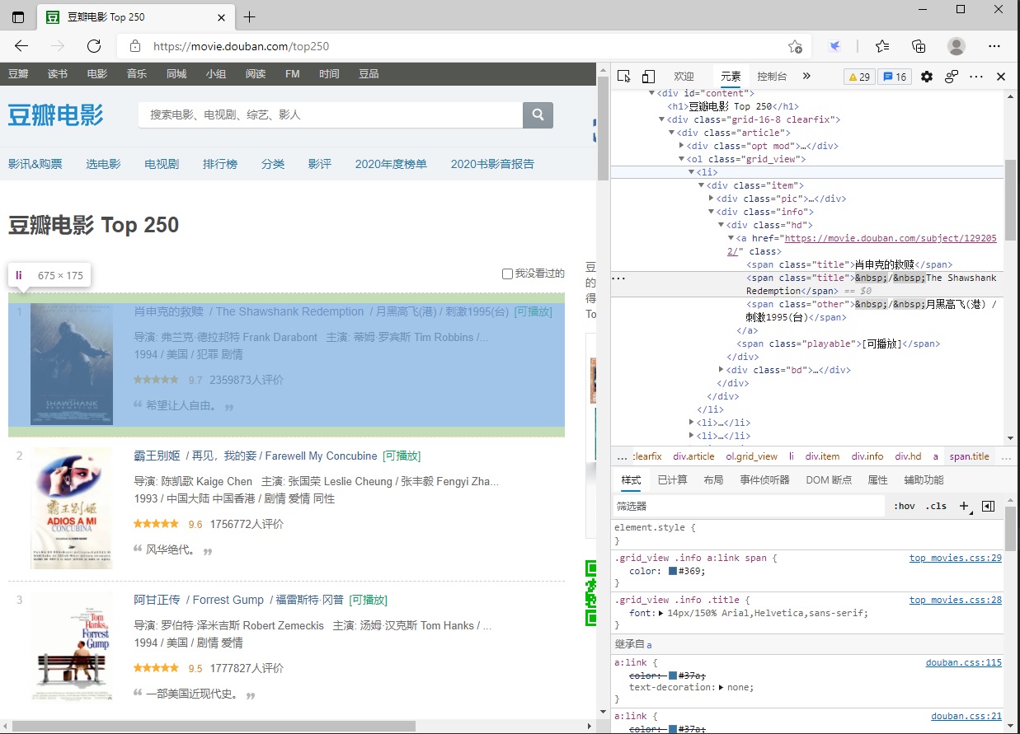Toggle the .cls element classes panel
Viewport: 1020px width, 734px height.
click(936, 506)
